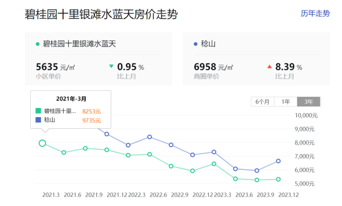The height and width of the screenshot is (206, 342).
Task: Click the tooltip date 2021年-3月
Action: pyautogui.click(x=71, y=99)
